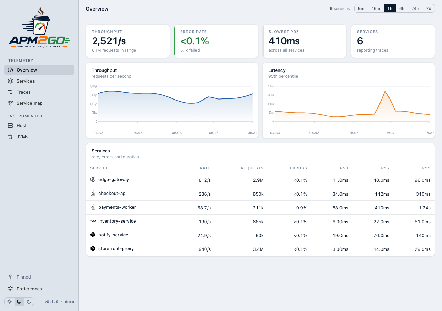Click the Node.js icon beside edge-gateway
The height and width of the screenshot is (311, 442).
(x=93, y=179)
